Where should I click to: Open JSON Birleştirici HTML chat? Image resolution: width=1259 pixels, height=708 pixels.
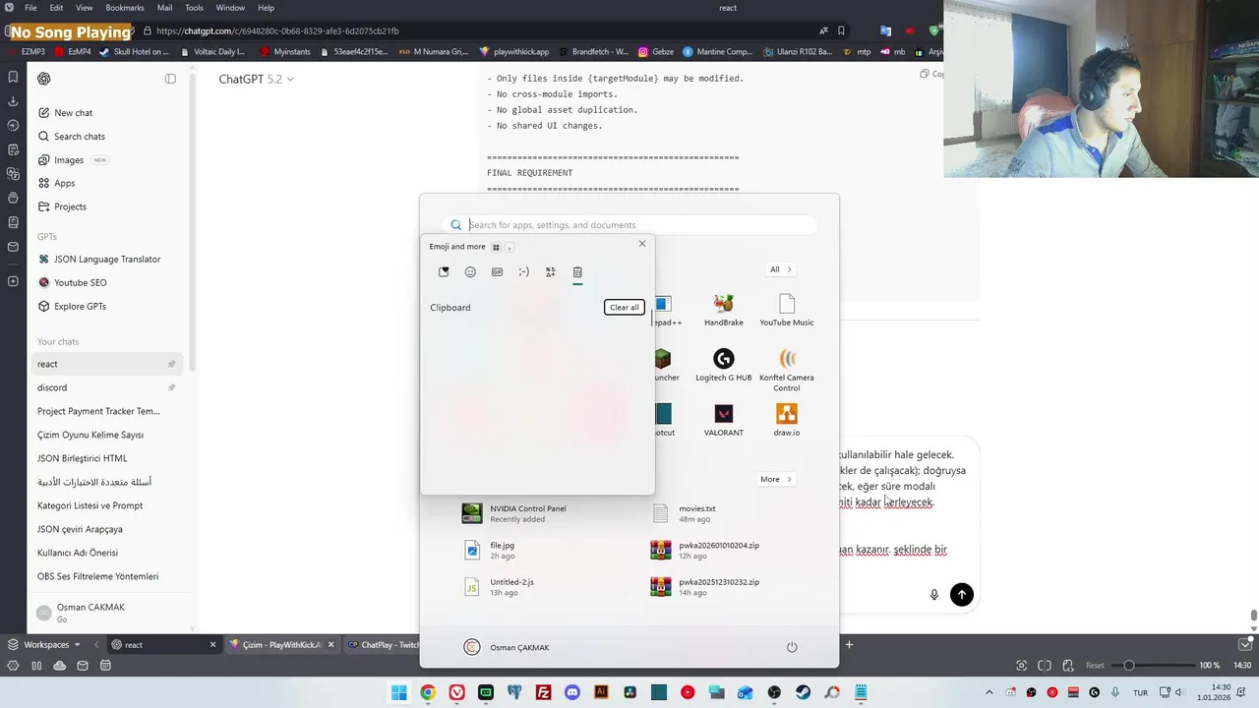tap(108, 458)
